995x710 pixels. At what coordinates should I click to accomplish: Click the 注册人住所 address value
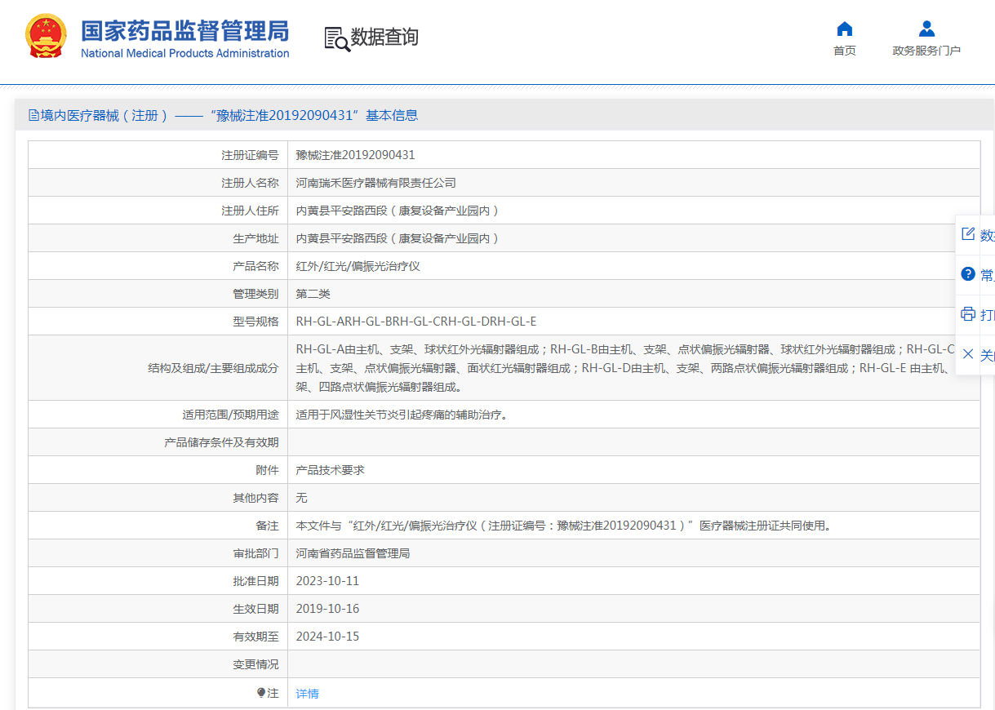(397, 211)
